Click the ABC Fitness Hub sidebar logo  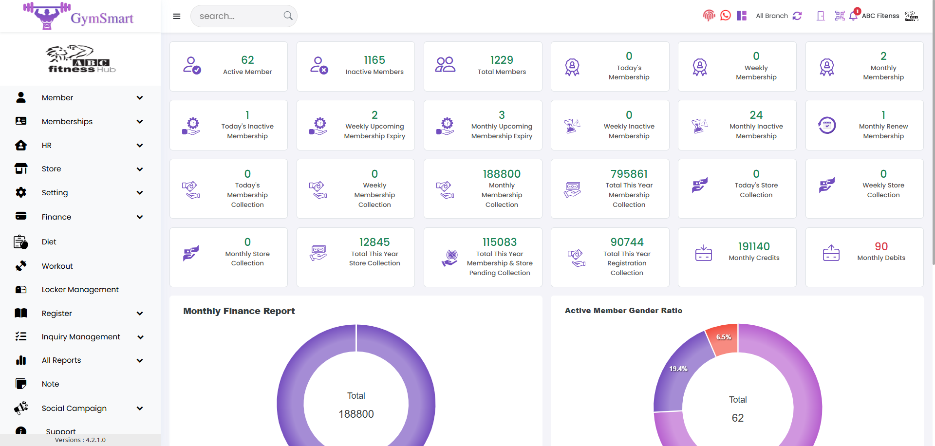click(80, 59)
